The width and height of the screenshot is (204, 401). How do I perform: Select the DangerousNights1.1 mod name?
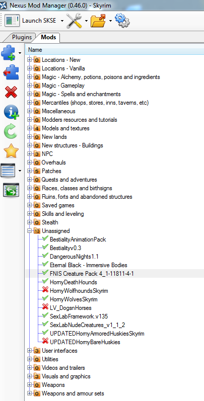[75, 257]
